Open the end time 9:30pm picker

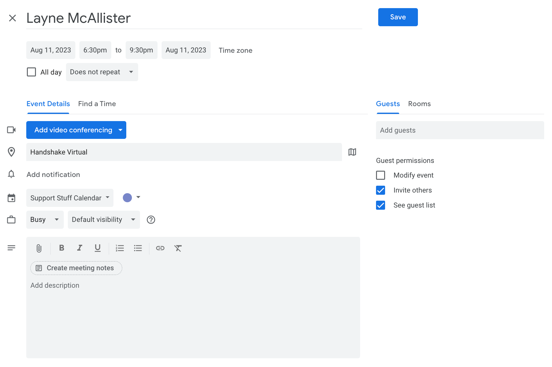click(141, 50)
